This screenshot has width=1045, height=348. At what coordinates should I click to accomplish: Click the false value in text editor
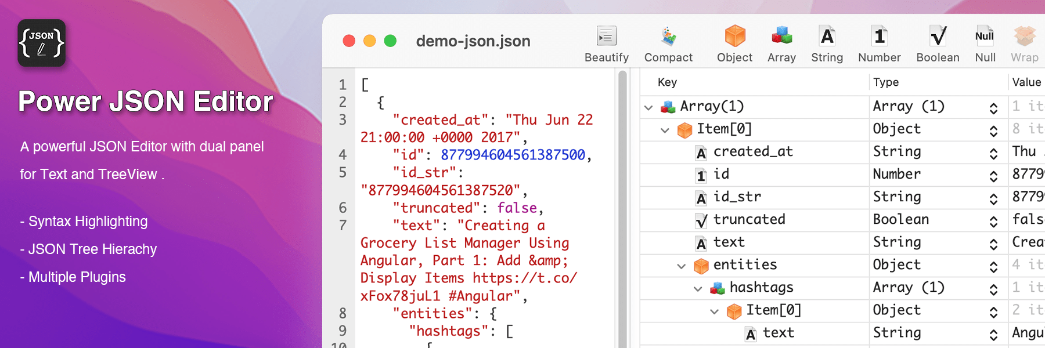[517, 208]
